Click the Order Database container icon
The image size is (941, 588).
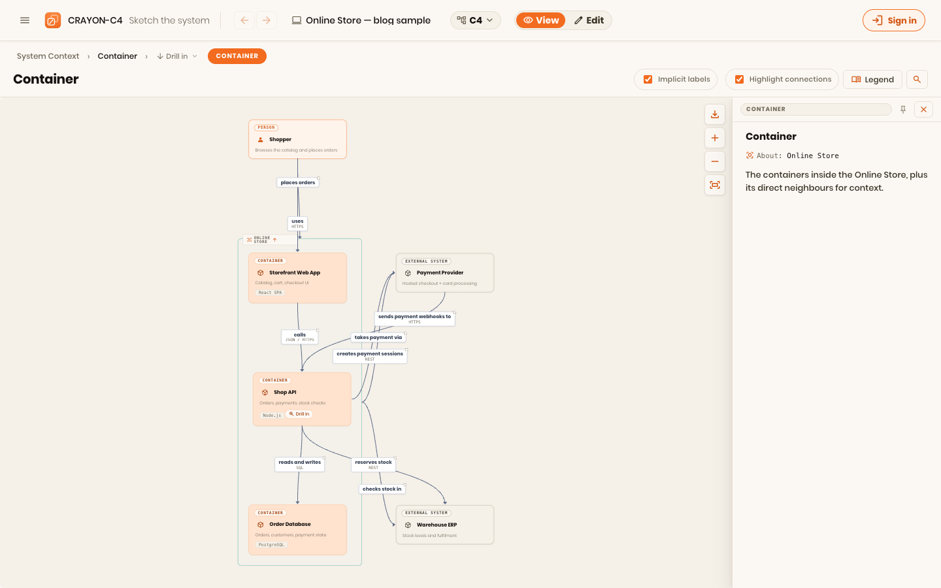click(261, 525)
